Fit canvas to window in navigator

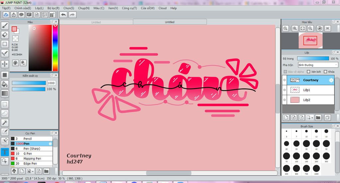click(302, 28)
